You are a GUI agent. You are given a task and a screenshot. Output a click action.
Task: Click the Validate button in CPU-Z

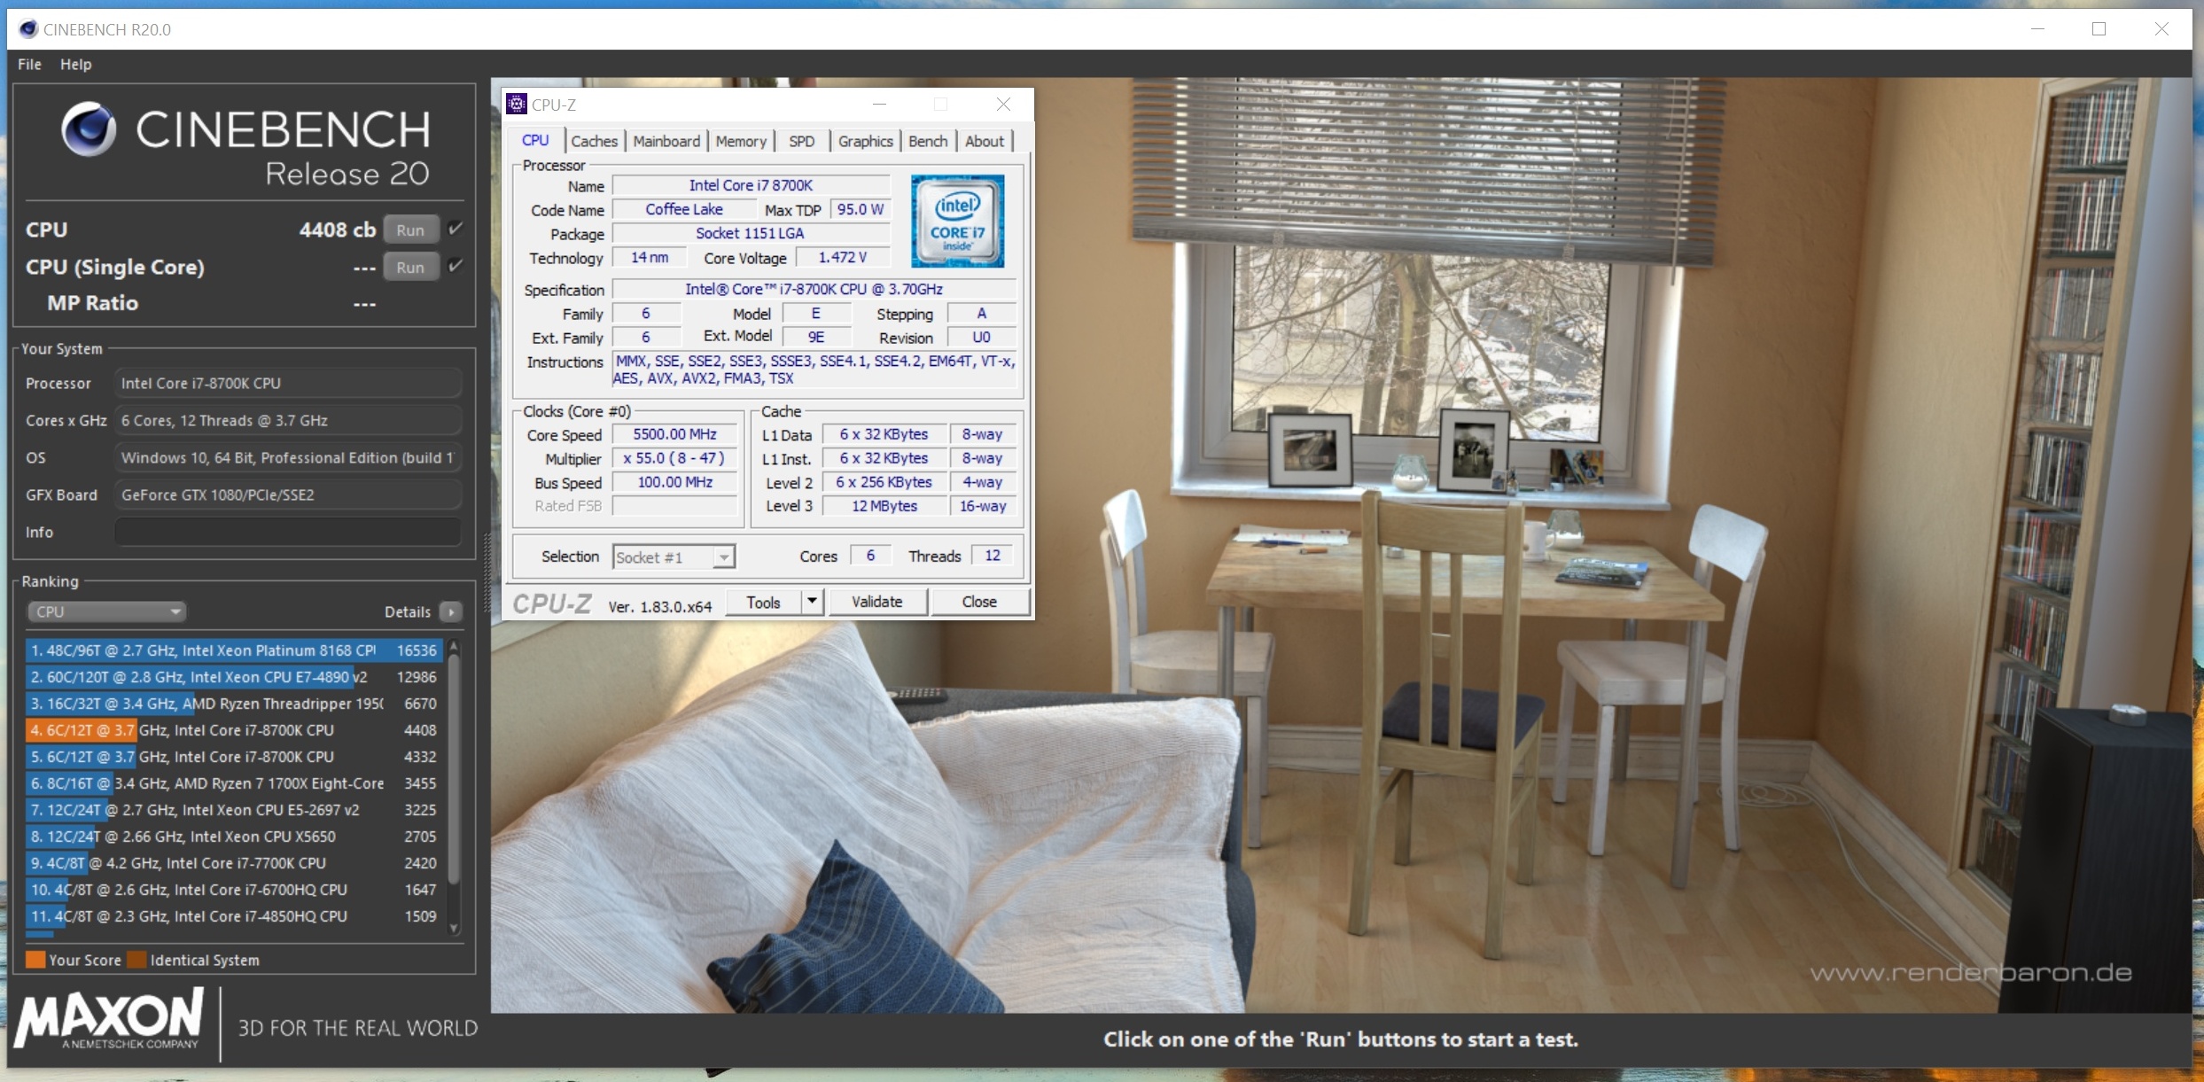click(x=876, y=602)
